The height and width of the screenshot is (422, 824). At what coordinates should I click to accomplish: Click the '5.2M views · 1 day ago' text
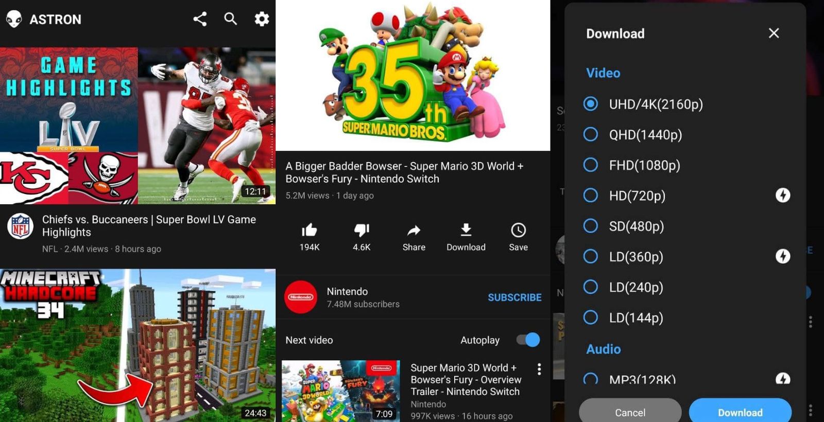tap(330, 196)
